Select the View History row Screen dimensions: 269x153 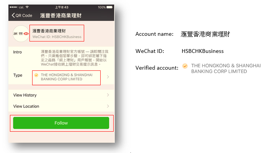[61, 95]
